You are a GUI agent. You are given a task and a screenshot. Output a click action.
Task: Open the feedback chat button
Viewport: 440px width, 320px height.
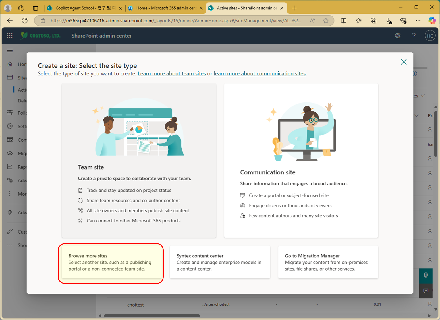(x=426, y=291)
